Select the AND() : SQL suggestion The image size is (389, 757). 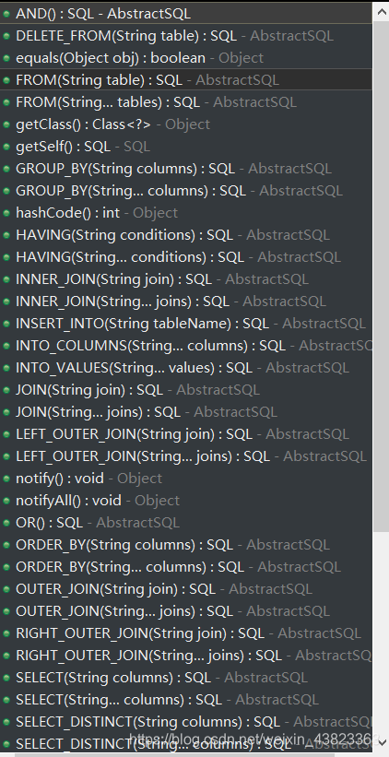(186, 14)
